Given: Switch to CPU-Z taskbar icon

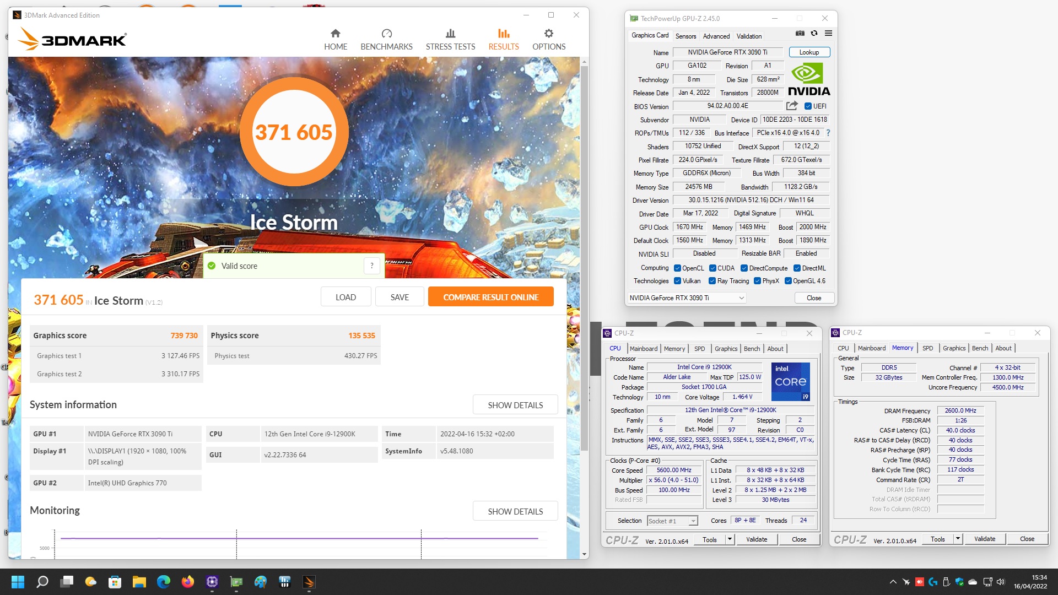Looking at the screenshot, I should 212,582.
